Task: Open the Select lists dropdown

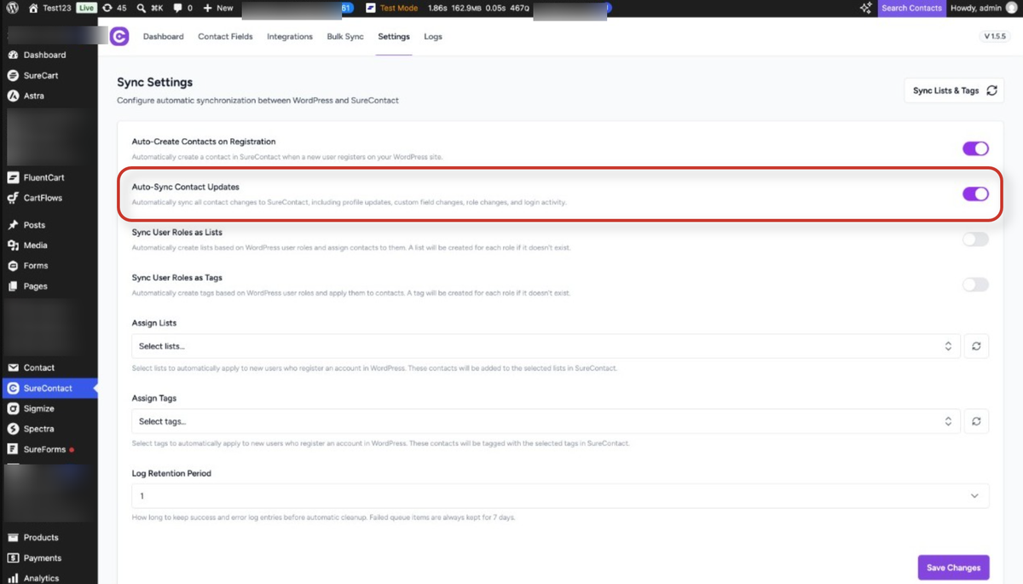Action: (546, 346)
